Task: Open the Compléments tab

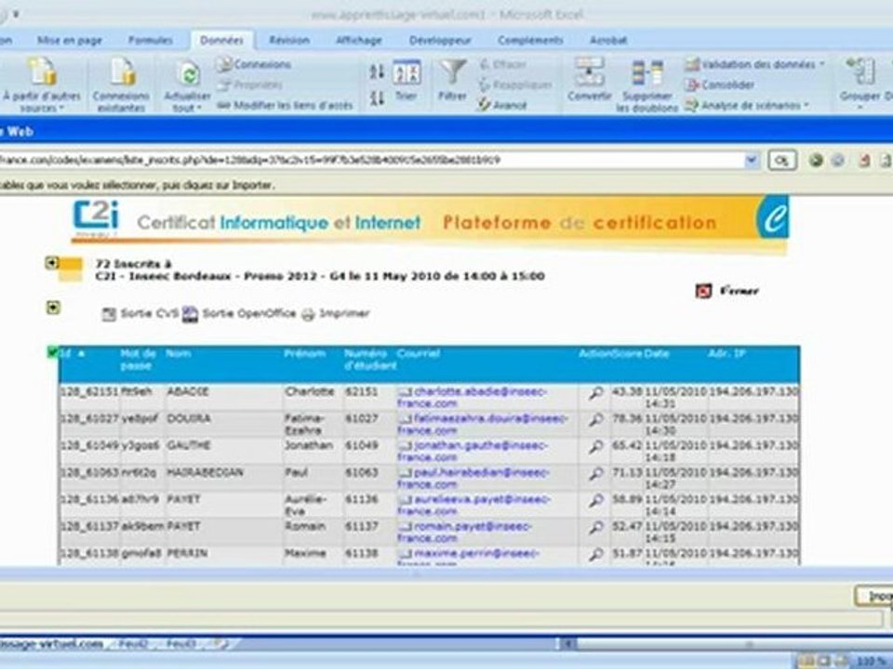Action: pos(530,40)
